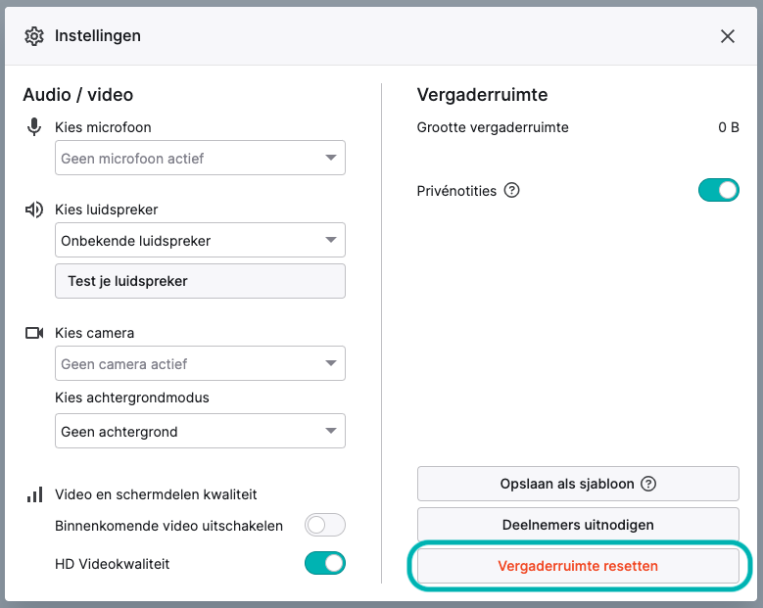Screen dimensions: 763x608
Task: Click the camera icon next to Kies camera
Action: (x=34, y=333)
